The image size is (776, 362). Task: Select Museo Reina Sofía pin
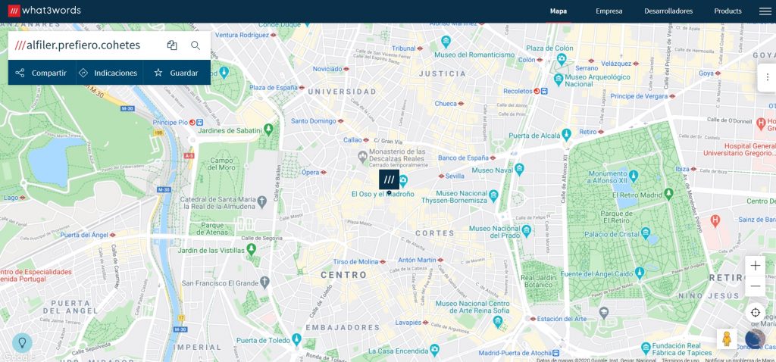pos(499,322)
